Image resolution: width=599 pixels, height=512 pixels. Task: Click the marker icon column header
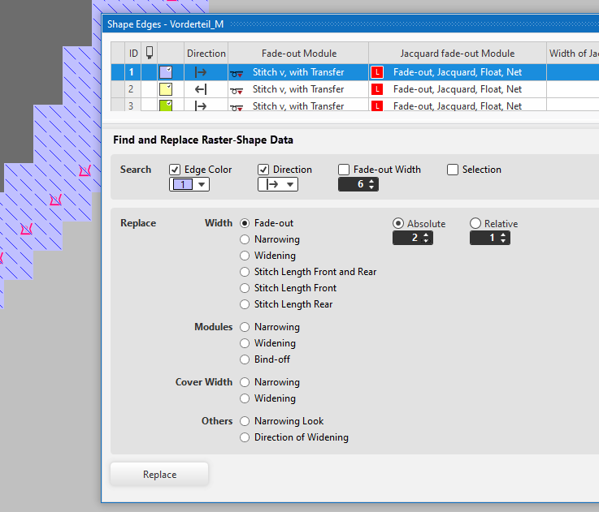149,53
